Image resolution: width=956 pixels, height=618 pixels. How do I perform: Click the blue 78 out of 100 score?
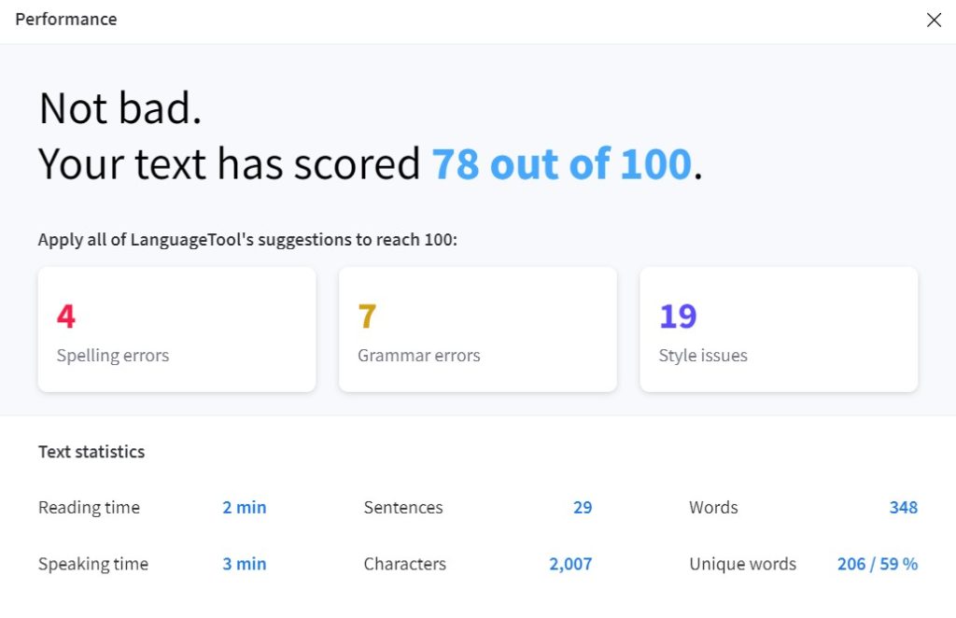click(561, 164)
